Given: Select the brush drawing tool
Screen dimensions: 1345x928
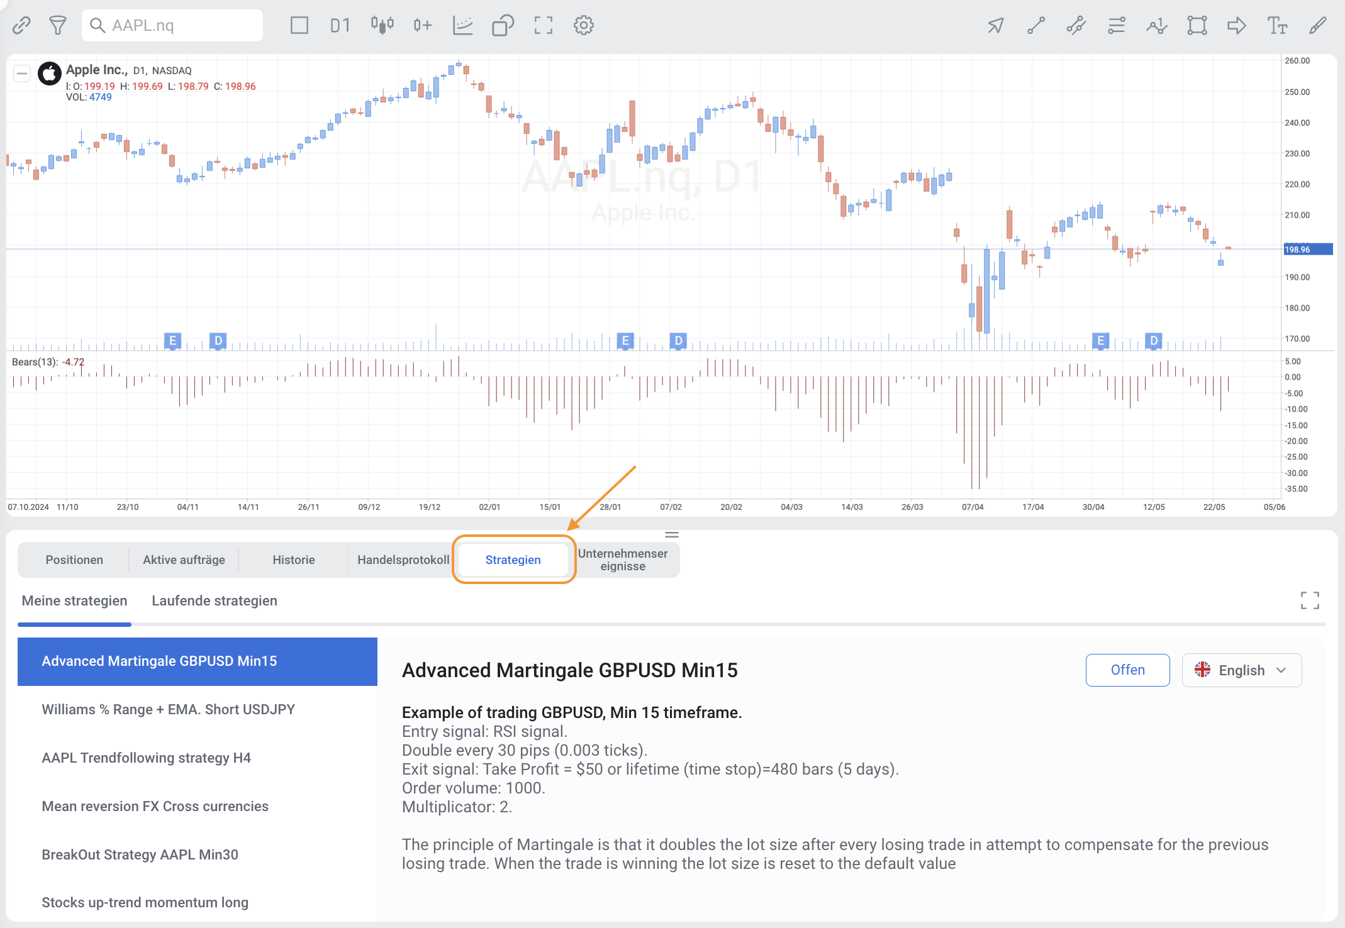Looking at the screenshot, I should 1317,26.
